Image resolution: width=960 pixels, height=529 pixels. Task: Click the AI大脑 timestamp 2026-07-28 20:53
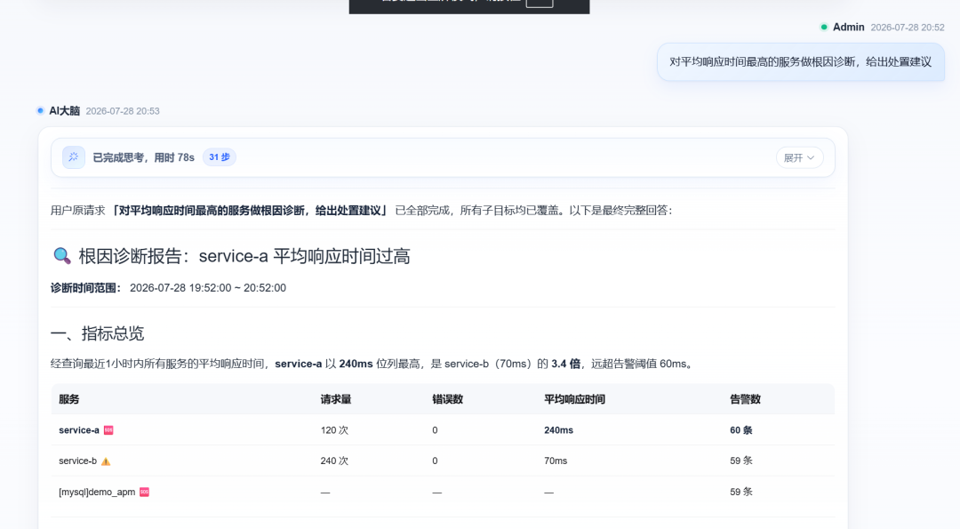tap(123, 111)
